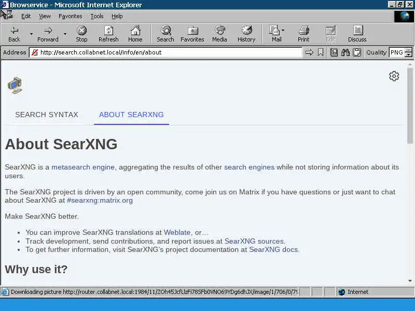Open the Tools menu
Screen dimensions: 415x311
[x=97, y=17]
